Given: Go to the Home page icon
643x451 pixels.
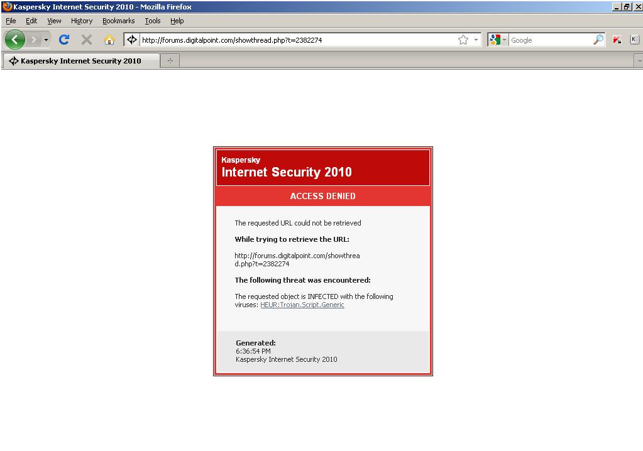Looking at the screenshot, I should (109, 40).
